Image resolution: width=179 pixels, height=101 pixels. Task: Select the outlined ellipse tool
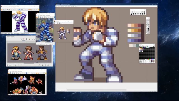click(147, 30)
